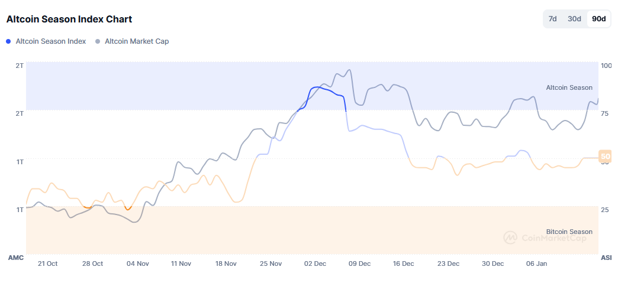The width and height of the screenshot is (618, 283).
Task: Switch to the 7d timeframe tab
Action: tap(553, 19)
